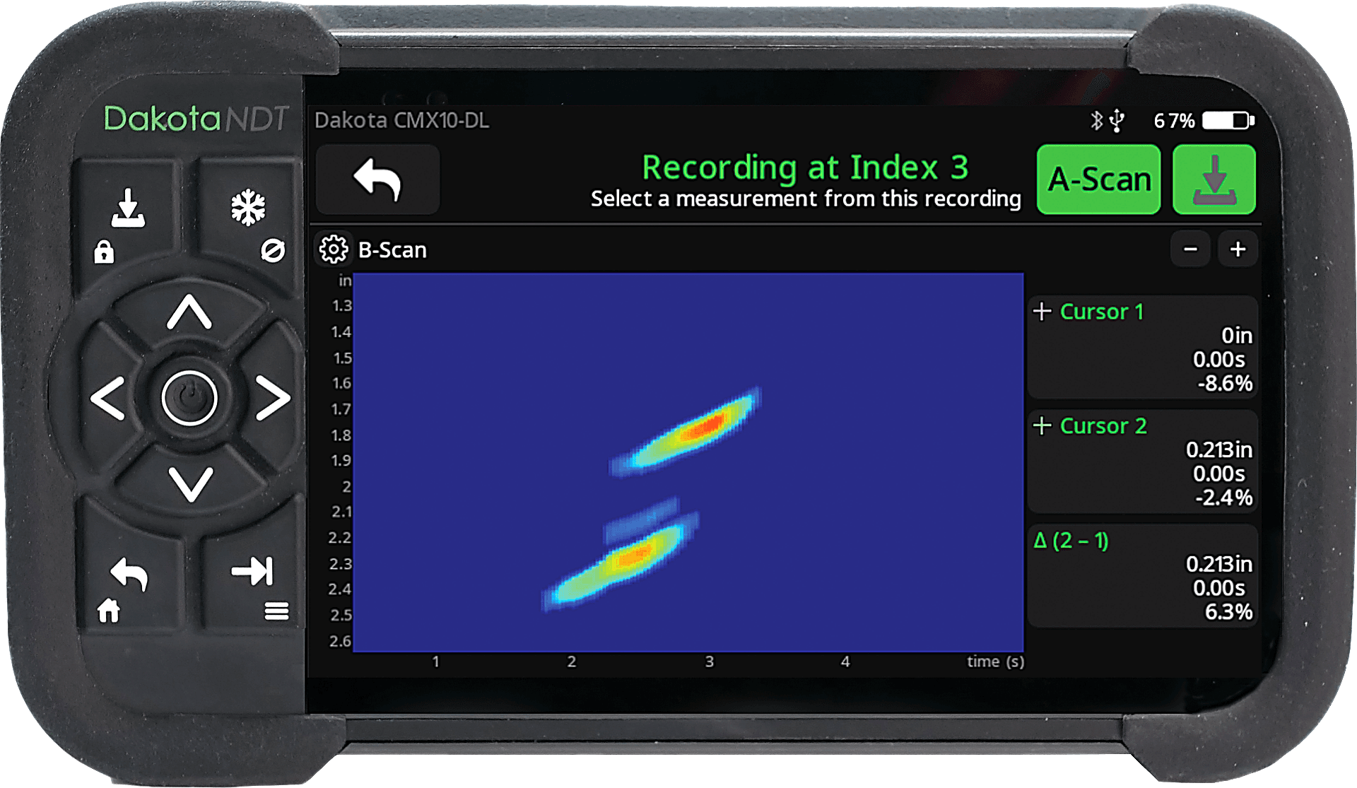Select the delta (2 – 1) readout panel
This screenshot has width=1357, height=788.
(1143, 576)
